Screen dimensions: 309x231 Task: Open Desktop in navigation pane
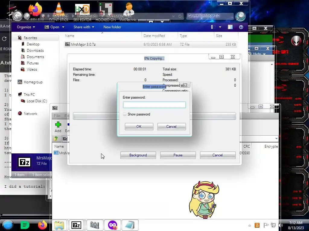pos(33,44)
